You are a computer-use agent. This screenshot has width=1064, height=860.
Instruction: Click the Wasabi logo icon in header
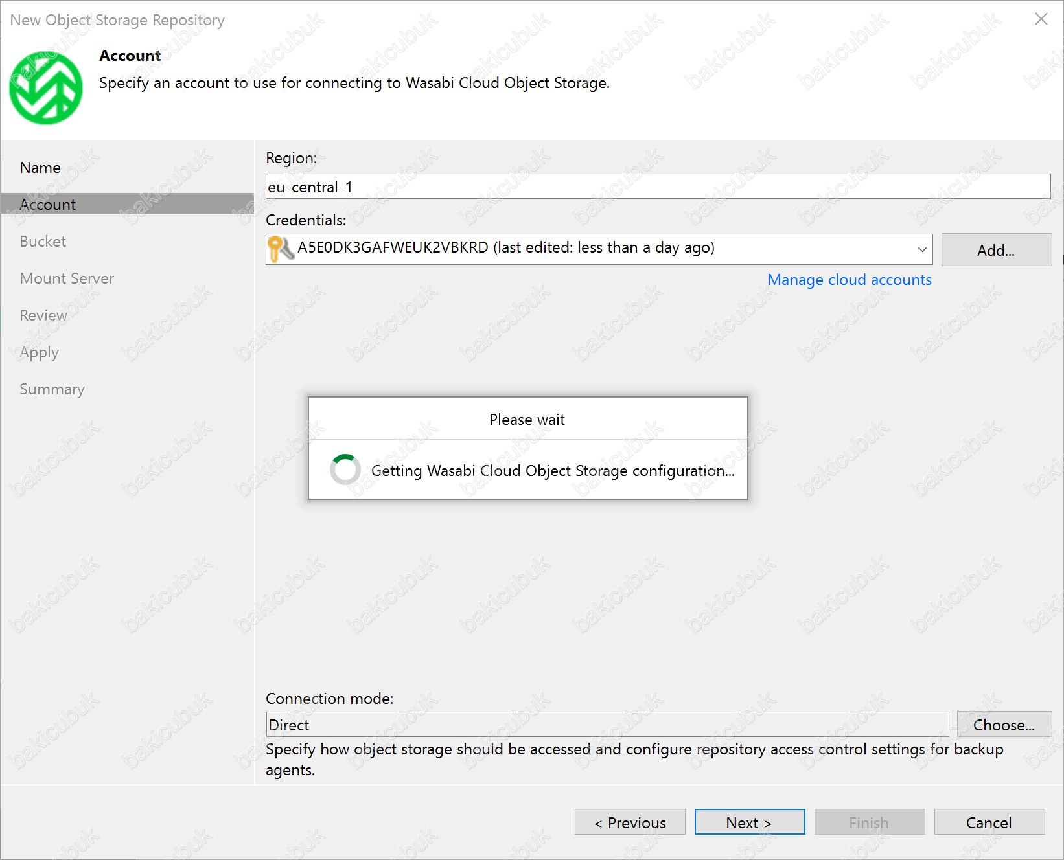[45, 87]
